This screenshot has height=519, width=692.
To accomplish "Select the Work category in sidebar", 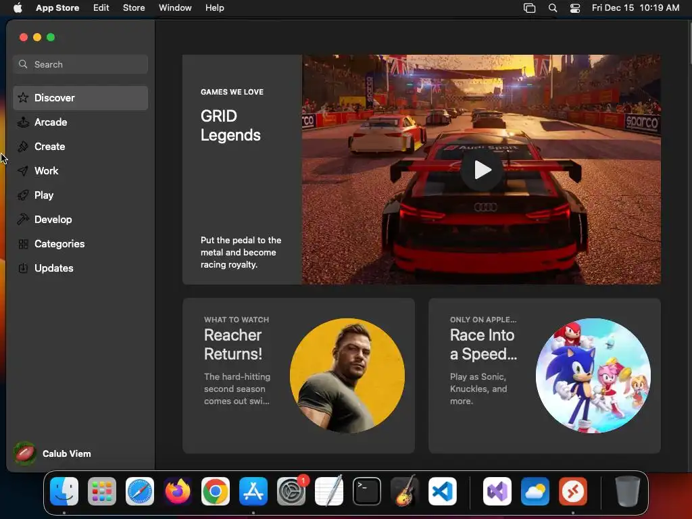I will click(80, 171).
